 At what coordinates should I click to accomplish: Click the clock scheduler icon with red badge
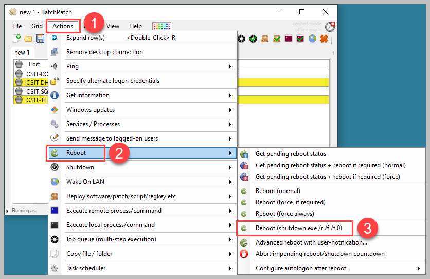(x=330, y=27)
